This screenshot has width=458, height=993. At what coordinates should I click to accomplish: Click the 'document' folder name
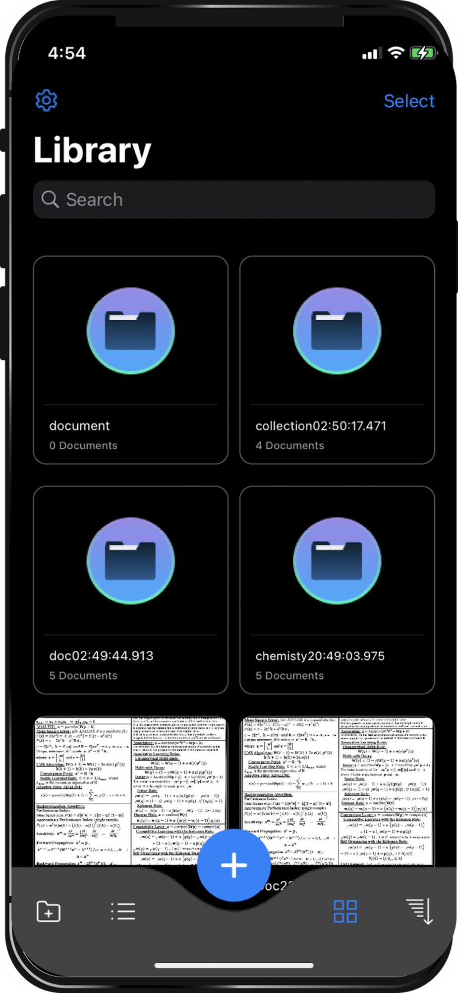pos(79,426)
